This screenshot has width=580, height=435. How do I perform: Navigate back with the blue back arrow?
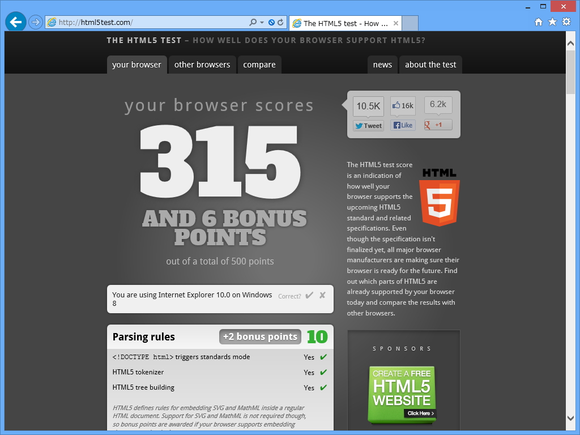click(15, 22)
